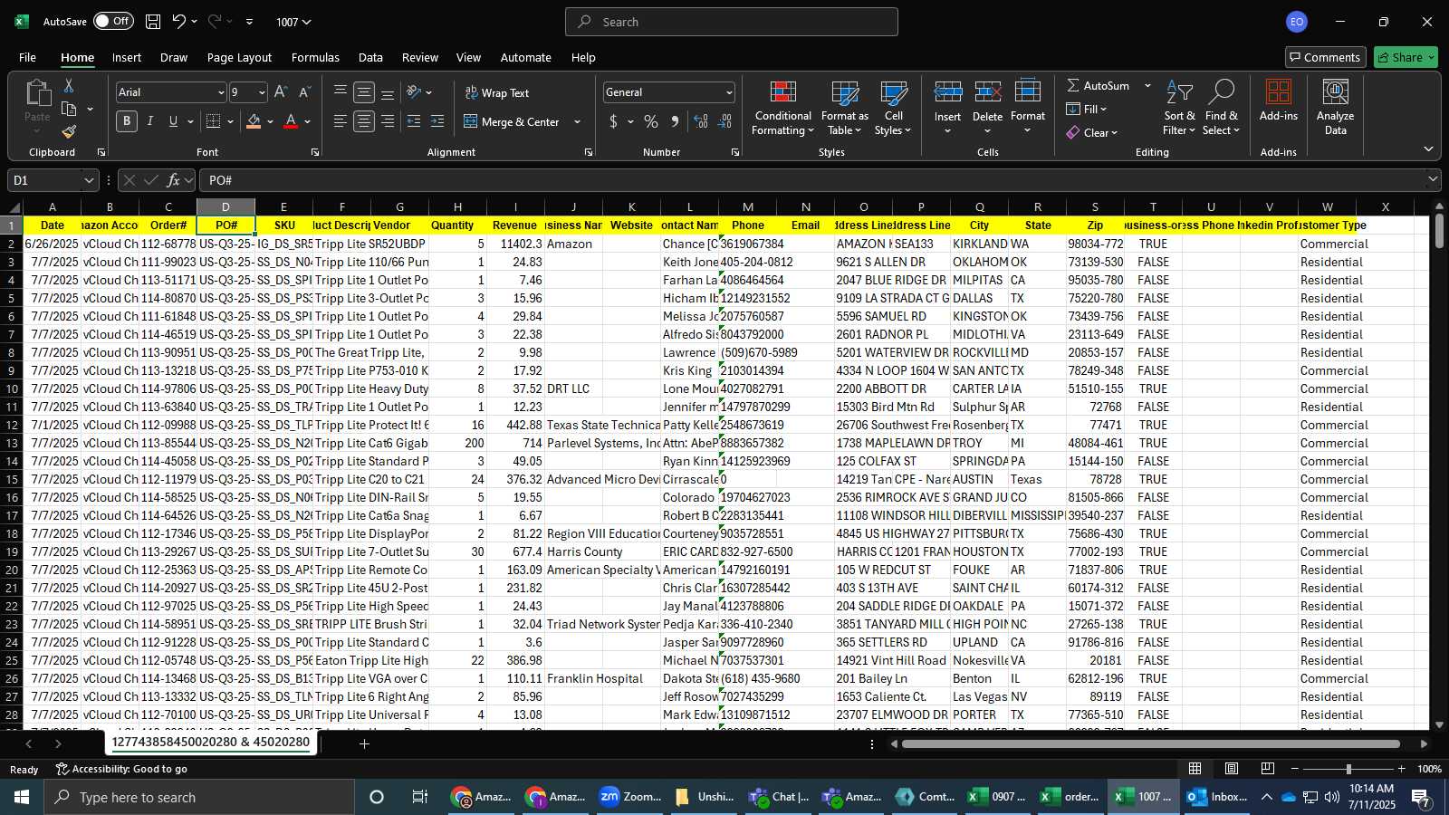The width and height of the screenshot is (1449, 815).
Task: Click the Undo arrow icon
Action: (179, 22)
